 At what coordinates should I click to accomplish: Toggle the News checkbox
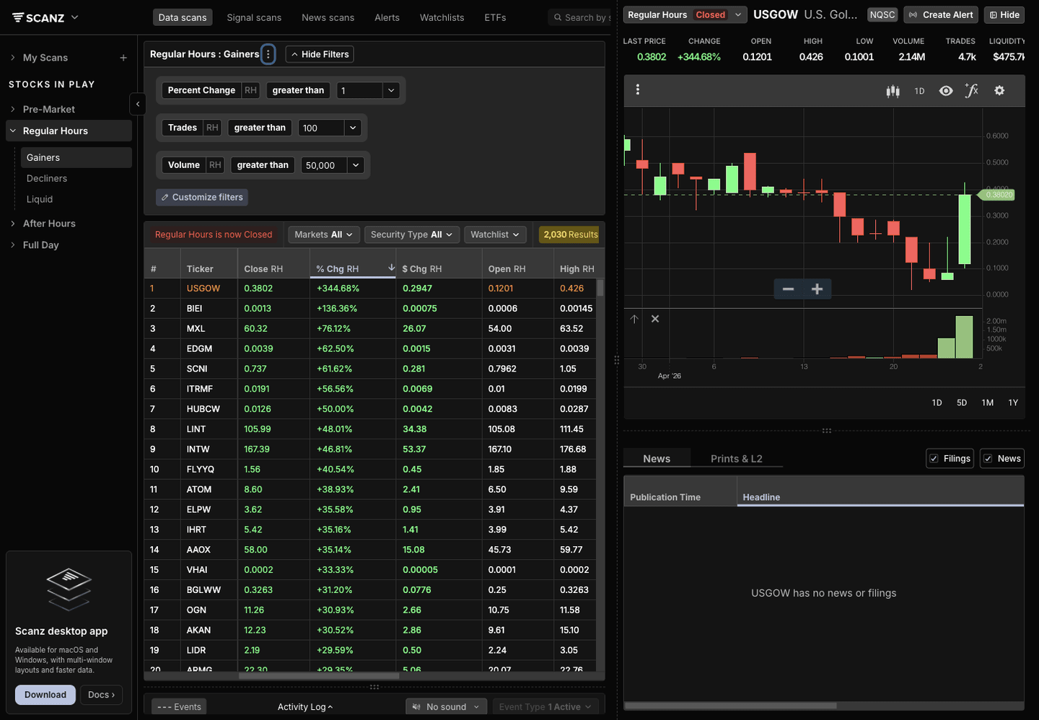[x=988, y=459]
